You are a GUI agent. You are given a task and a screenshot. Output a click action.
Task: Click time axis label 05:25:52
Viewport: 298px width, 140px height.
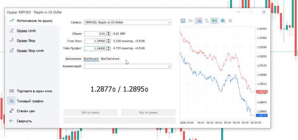pyautogui.click(x=256, y=123)
